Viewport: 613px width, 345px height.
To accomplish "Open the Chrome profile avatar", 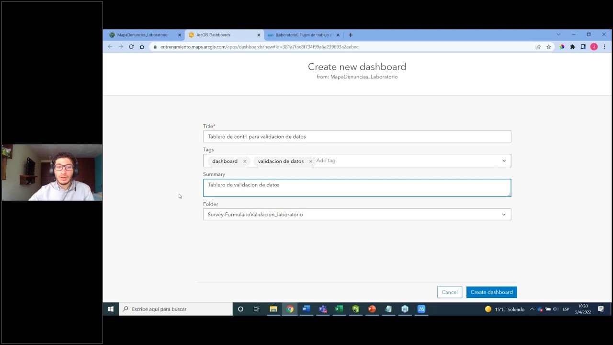I will click(594, 47).
